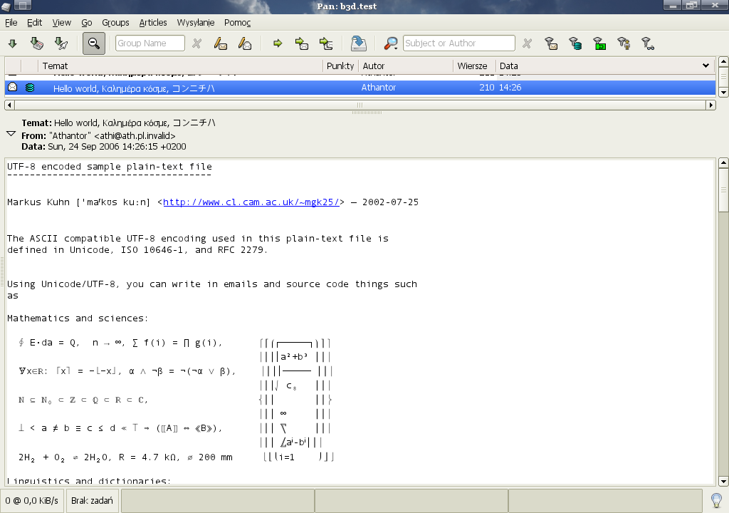The width and height of the screenshot is (729, 513).
Task: Toggle the tabbed layout magnifier button
Action: coord(94,43)
